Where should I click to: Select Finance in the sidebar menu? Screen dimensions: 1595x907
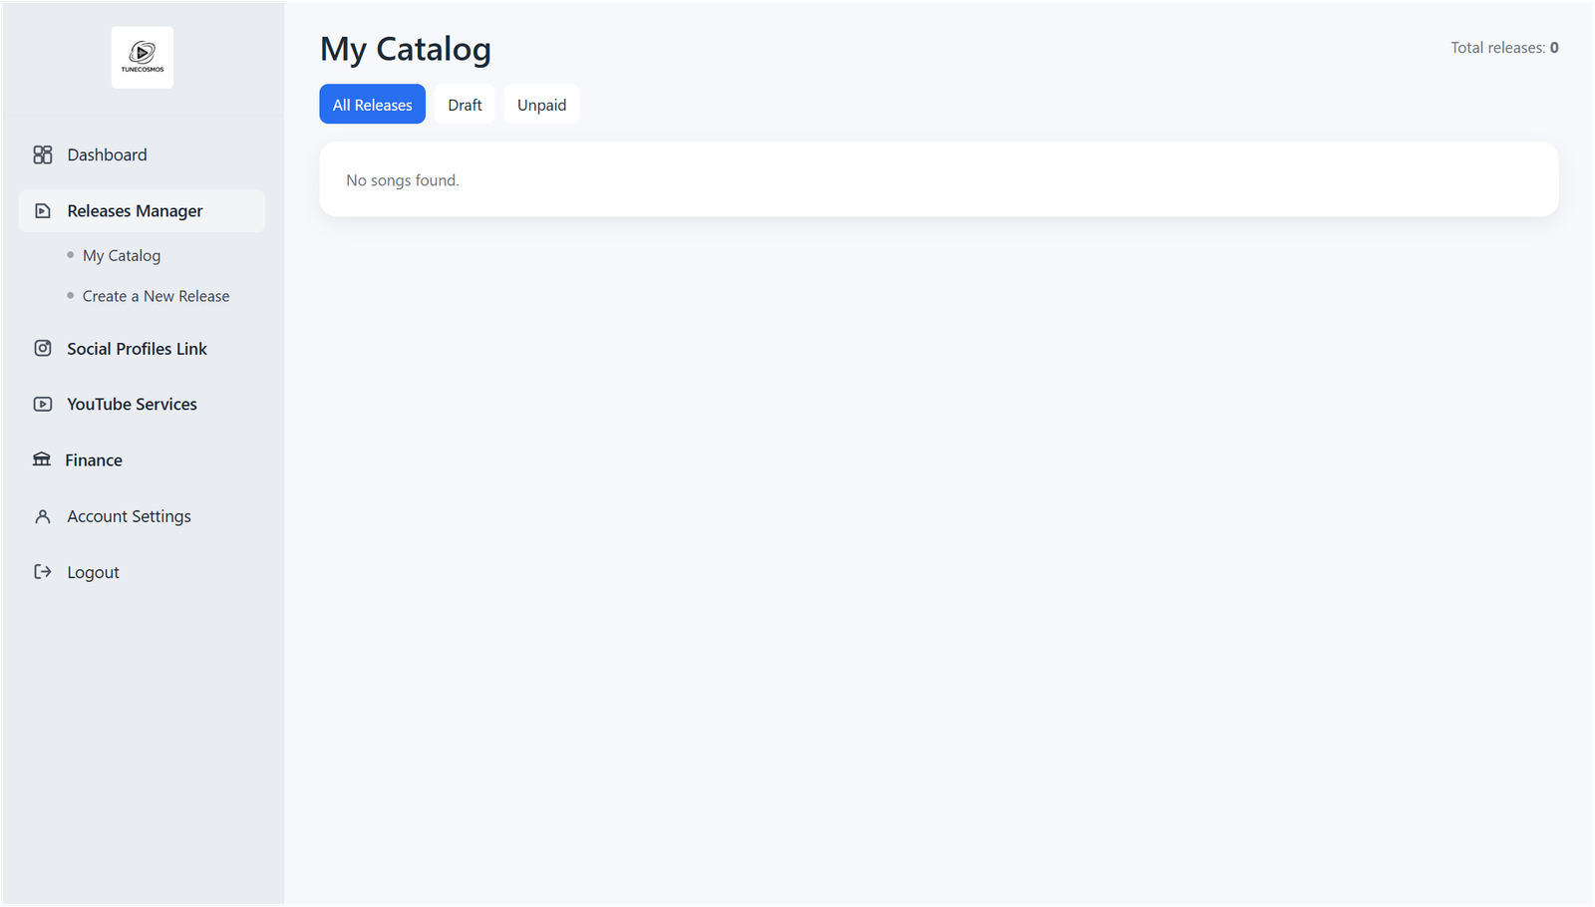coord(93,459)
